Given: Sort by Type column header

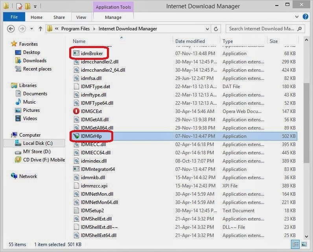Looking at the screenshot, I should (228, 41).
